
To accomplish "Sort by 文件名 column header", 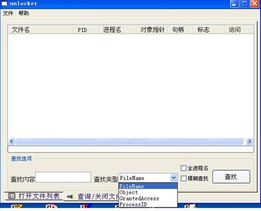I will click(41, 30).
